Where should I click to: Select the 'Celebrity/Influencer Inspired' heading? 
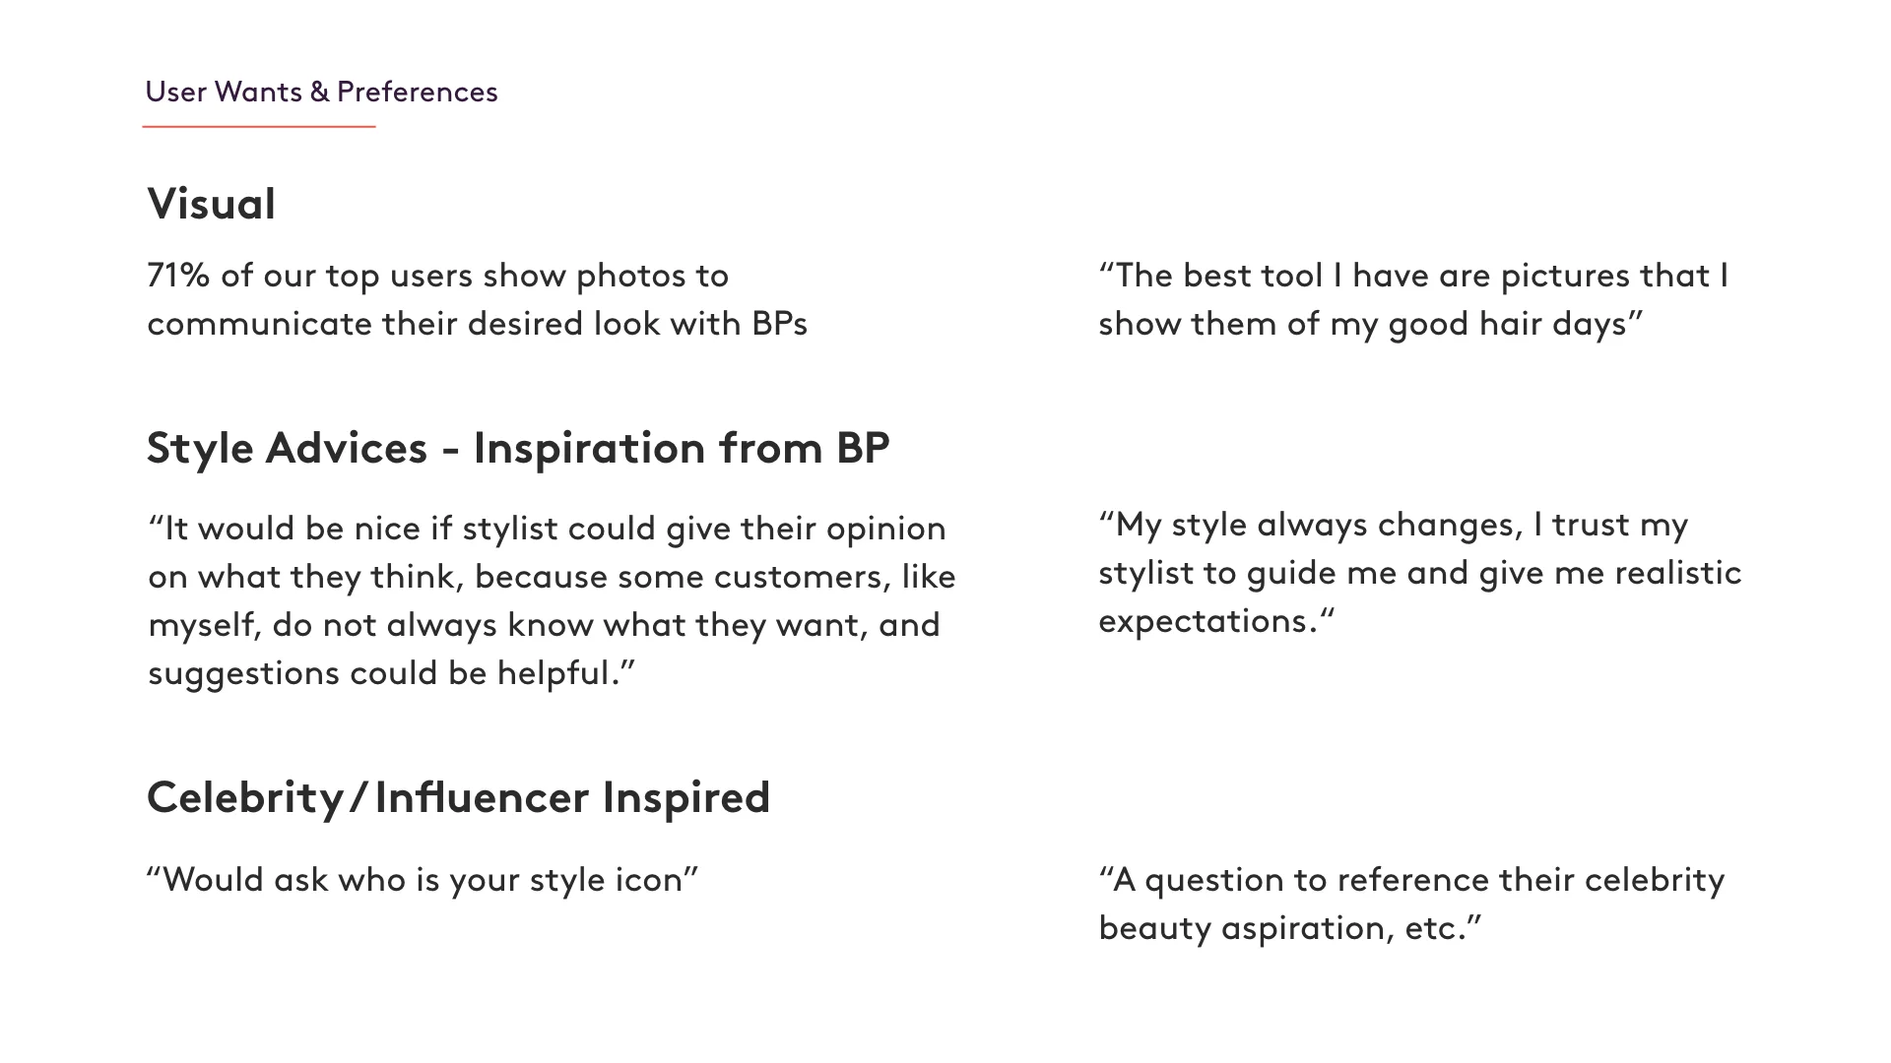click(458, 797)
